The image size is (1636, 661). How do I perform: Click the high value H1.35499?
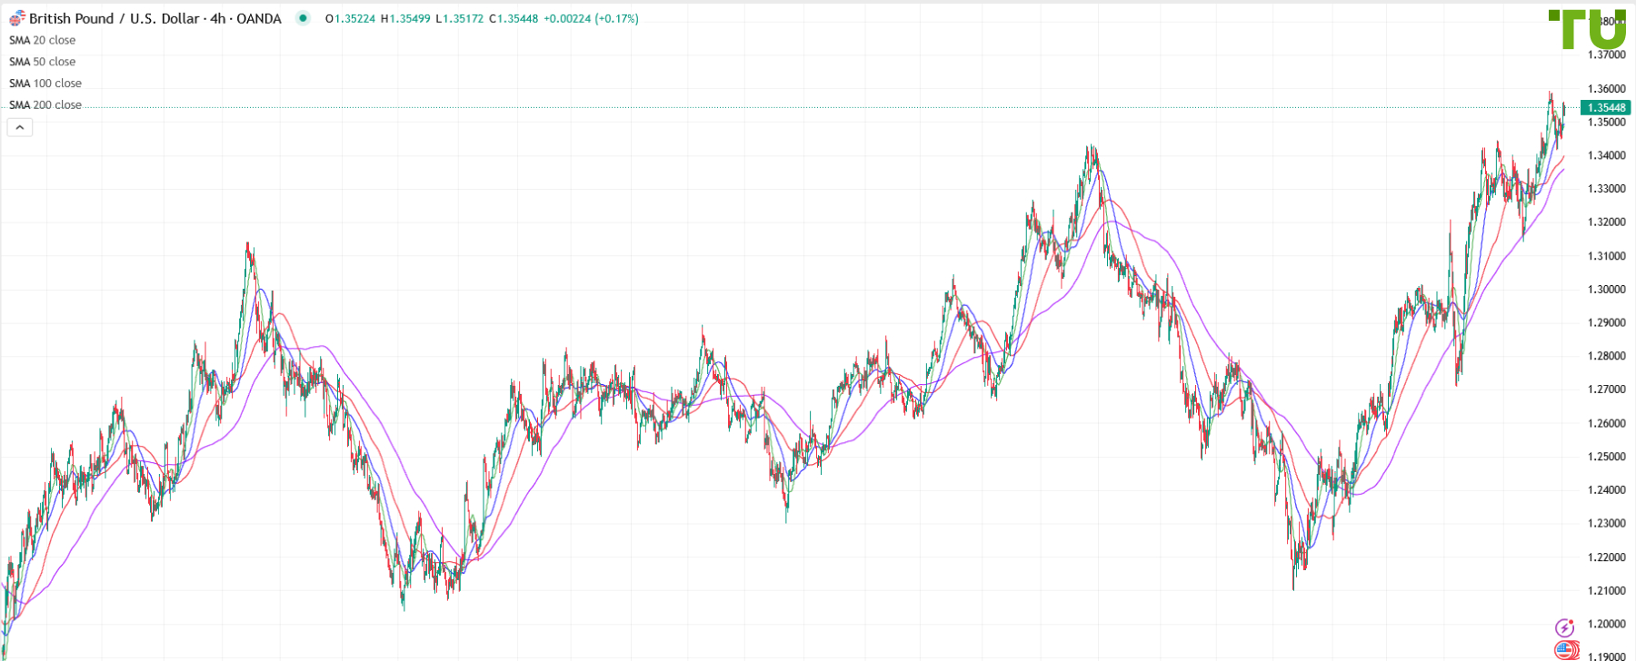[x=405, y=18]
